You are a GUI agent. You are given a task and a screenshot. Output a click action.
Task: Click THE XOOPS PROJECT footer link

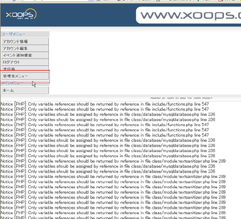point(200,98)
